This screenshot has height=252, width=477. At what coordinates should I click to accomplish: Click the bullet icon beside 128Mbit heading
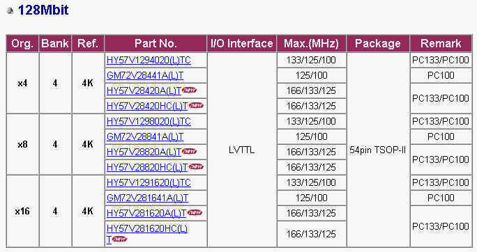tap(10, 10)
